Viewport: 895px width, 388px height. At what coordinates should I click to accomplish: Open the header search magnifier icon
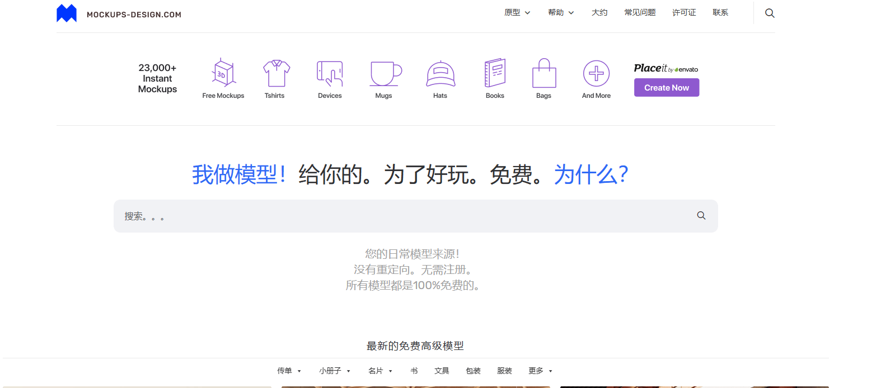coord(770,13)
